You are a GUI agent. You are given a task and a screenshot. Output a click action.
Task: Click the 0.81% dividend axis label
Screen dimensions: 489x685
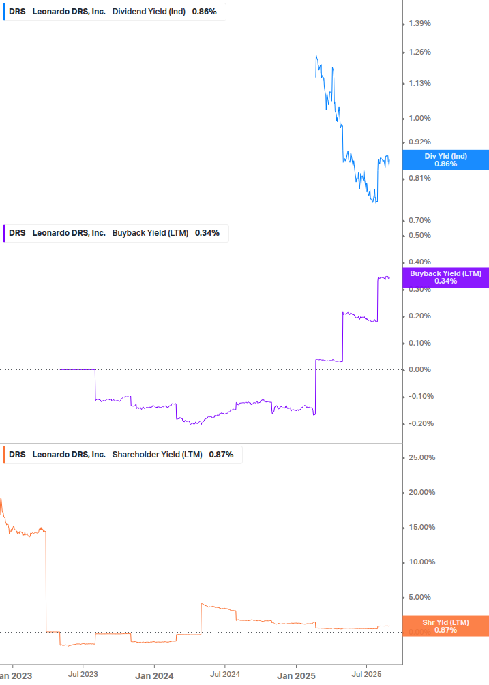coord(420,179)
